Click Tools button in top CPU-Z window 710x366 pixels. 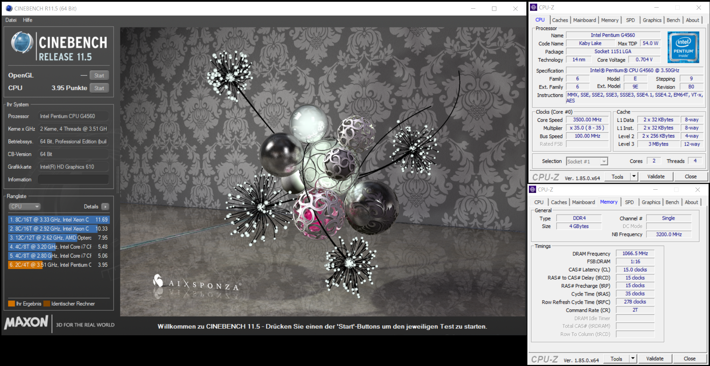[617, 177]
